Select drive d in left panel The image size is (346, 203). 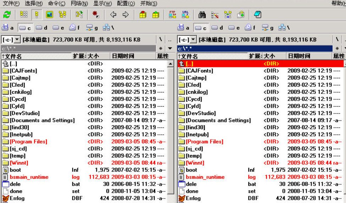42,28
